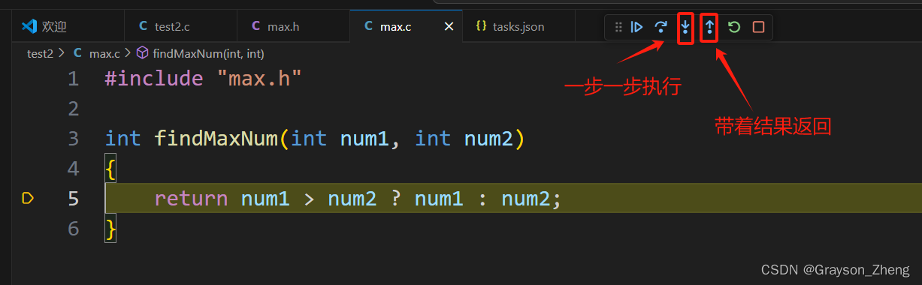The image size is (922, 285).
Task: Click the current execution pointer in gutter
Action: [29, 198]
